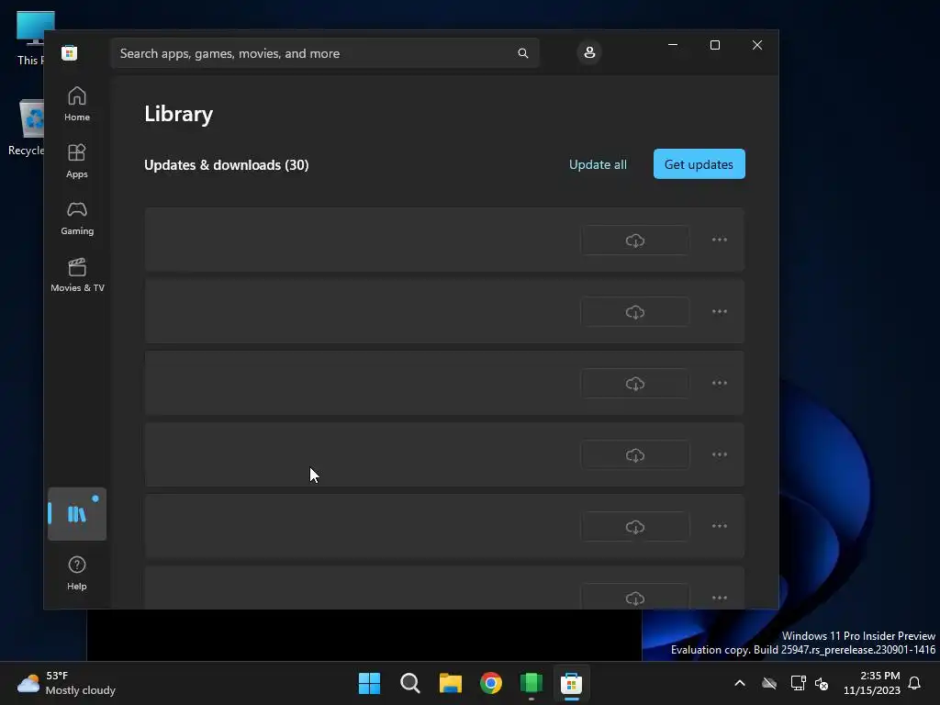The image size is (940, 705).
Task: Download the fourth app in list
Action: click(x=635, y=455)
